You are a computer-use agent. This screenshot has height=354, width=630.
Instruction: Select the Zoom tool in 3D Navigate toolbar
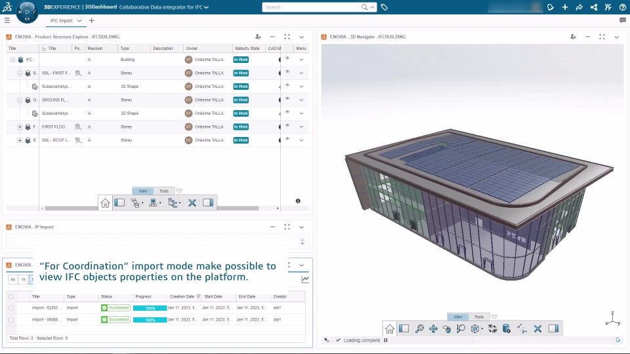click(x=419, y=328)
